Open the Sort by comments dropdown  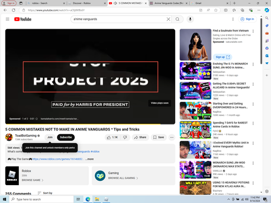tap(45, 193)
